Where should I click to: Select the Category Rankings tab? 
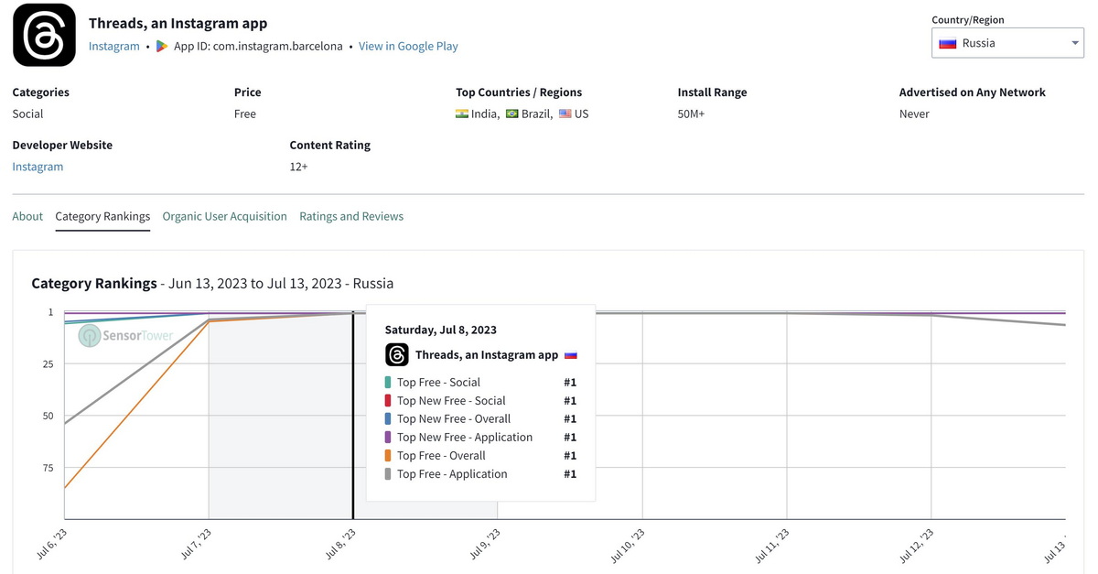click(102, 216)
